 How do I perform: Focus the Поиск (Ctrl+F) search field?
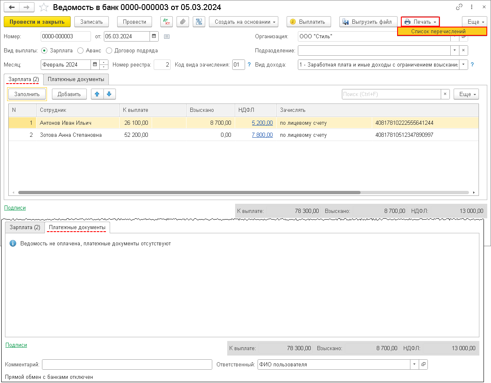click(x=391, y=94)
